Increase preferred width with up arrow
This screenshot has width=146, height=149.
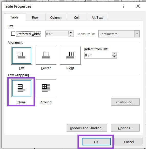tap(71, 32)
